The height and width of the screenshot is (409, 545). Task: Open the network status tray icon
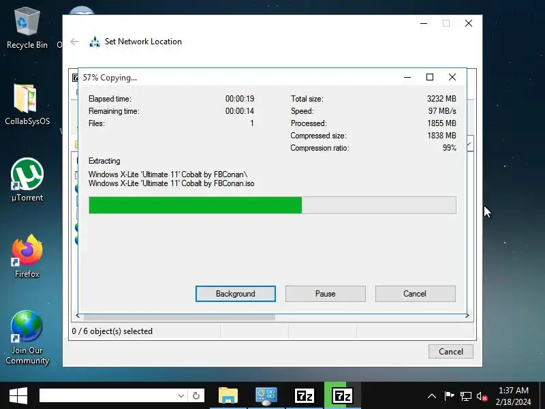(x=466, y=396)
